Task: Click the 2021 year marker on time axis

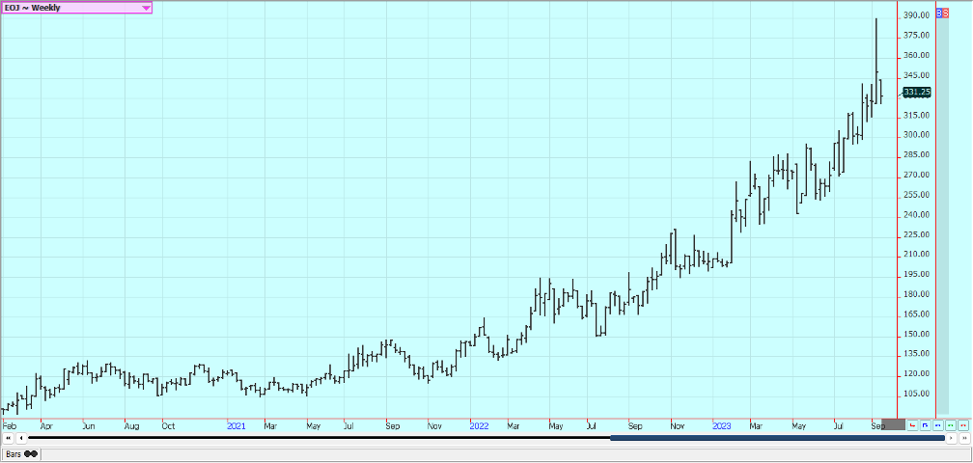Action: 236,424
